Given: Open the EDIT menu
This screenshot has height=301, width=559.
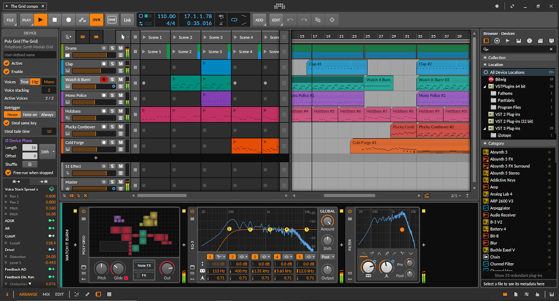Looking at the screenshot, I should pos(276,20).
